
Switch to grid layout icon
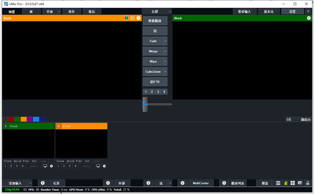293,183
